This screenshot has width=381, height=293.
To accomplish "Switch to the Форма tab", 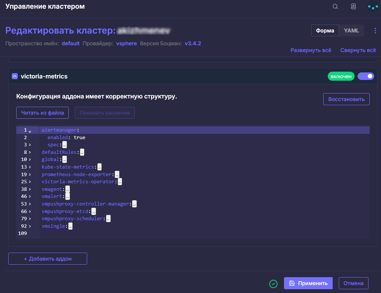I will point(325,31).
